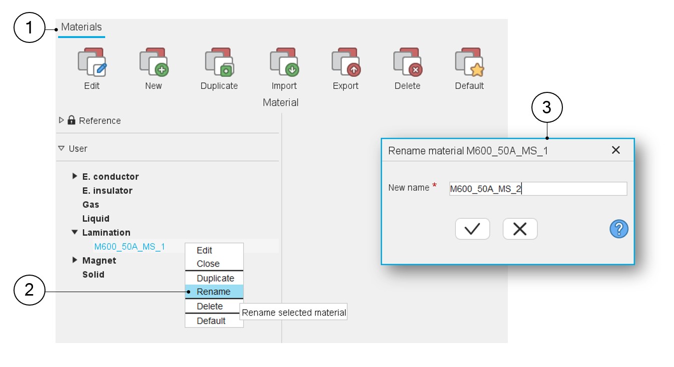Choose Delete from the context menu
Image resolution: width=674 pixels, height=367 pixels.
(214, 306)
